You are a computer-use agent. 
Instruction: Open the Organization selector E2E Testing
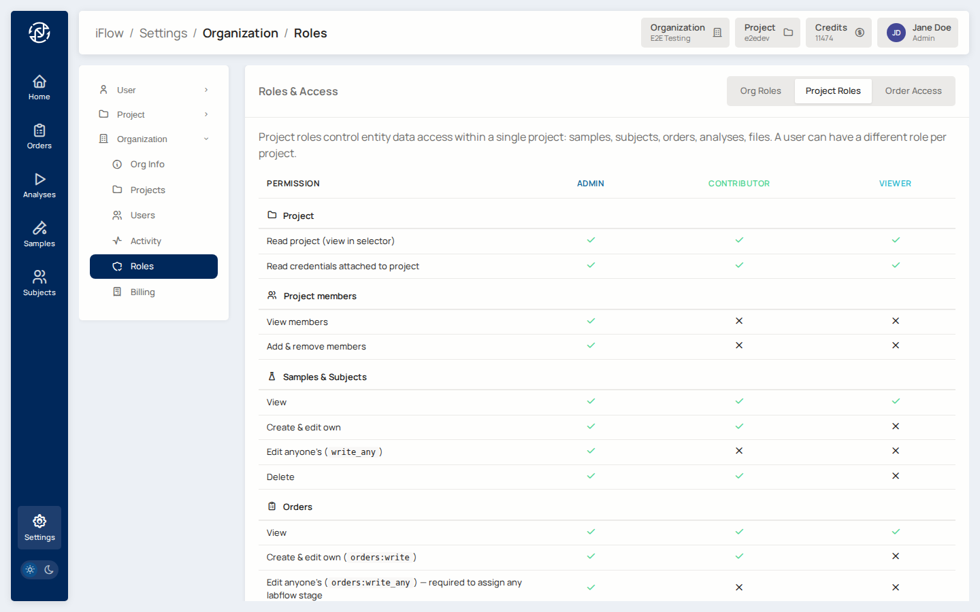[x=685, y=33]
